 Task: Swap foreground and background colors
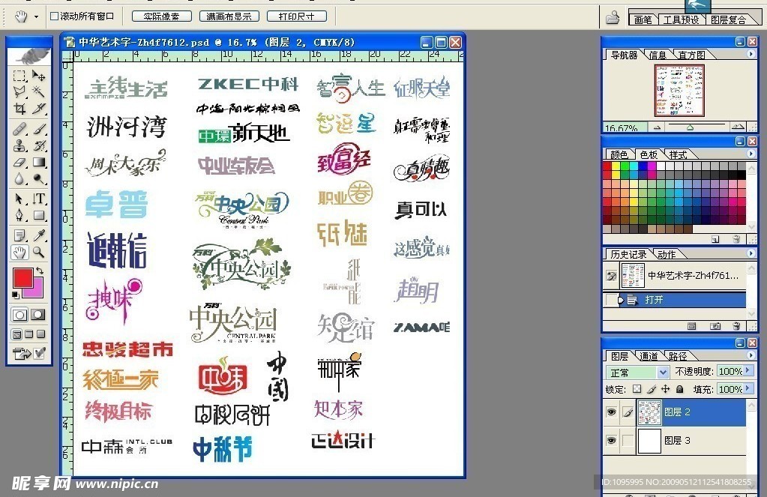tap(40, 271)
